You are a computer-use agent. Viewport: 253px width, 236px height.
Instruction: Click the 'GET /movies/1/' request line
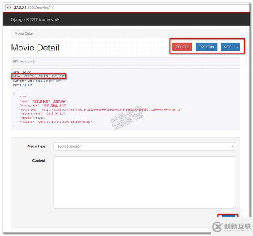click(24, 61)
